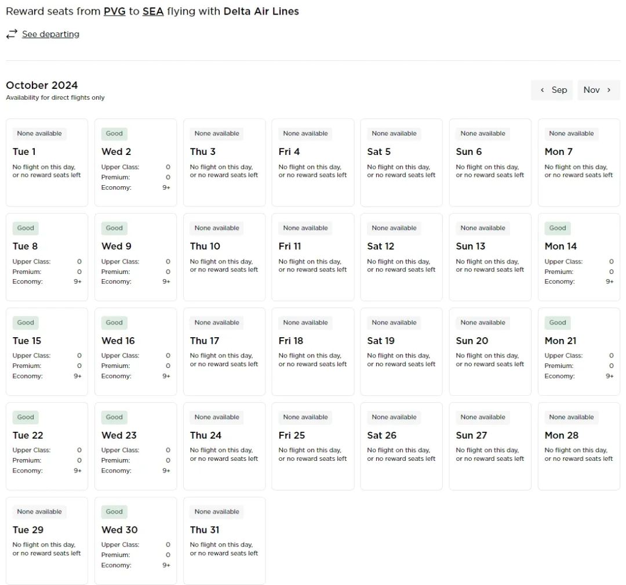Choose the Wed 9 availability card
The width and height of the screenshot is (626, 585).
(x=136, y=257)
